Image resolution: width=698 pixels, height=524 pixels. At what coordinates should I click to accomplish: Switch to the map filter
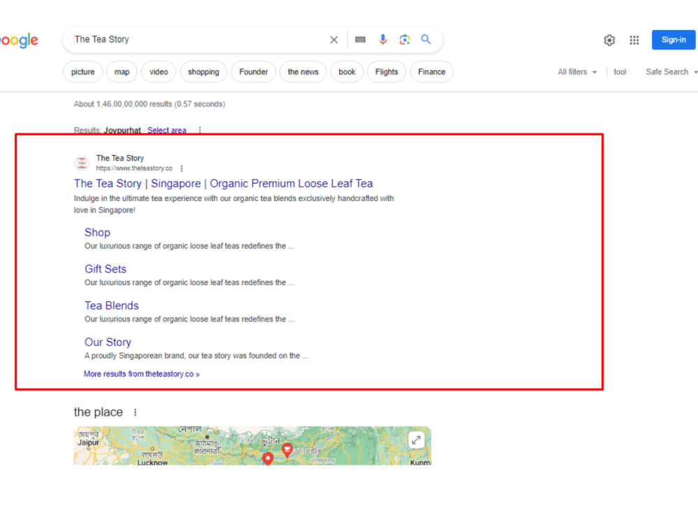click(121, 72)
